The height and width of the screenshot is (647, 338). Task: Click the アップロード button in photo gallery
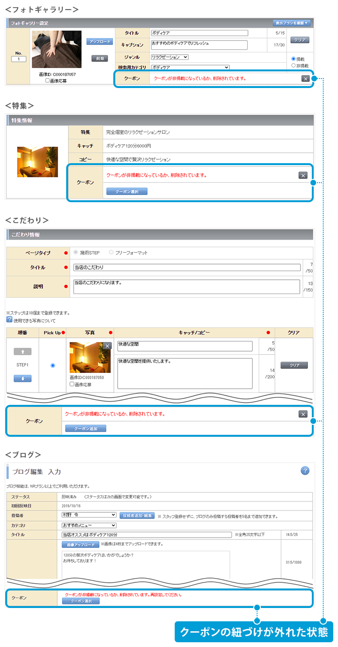99,42
